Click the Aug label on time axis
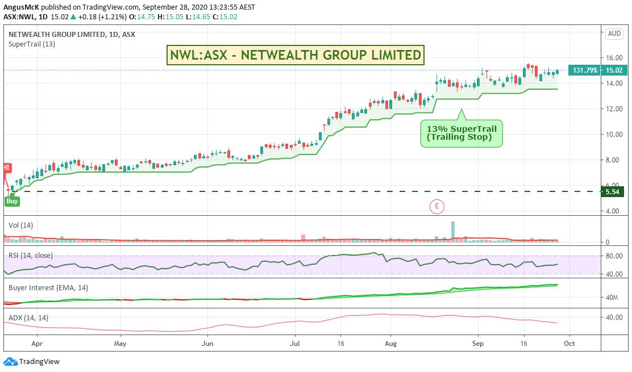Image resolution: width=632 pixels, height=372 pixels. [390, 344]
